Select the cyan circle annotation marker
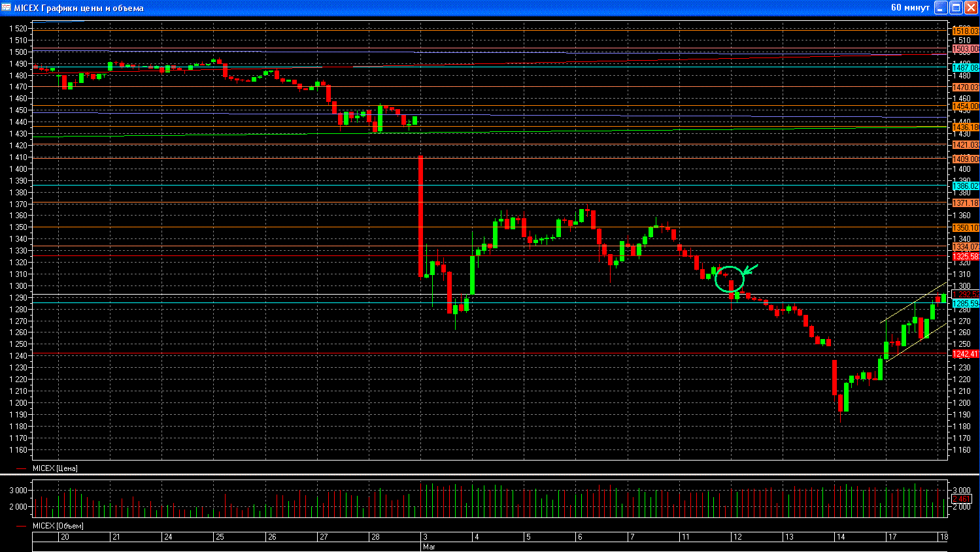The width and height of the screenshot is (980, 552). click(x=730, y=279)
